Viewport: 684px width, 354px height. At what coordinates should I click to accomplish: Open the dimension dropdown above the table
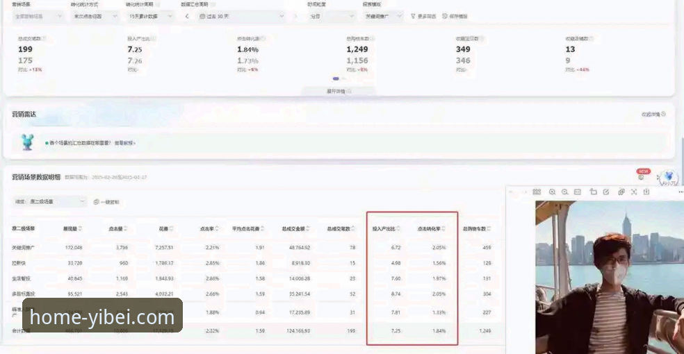[49, 201]
